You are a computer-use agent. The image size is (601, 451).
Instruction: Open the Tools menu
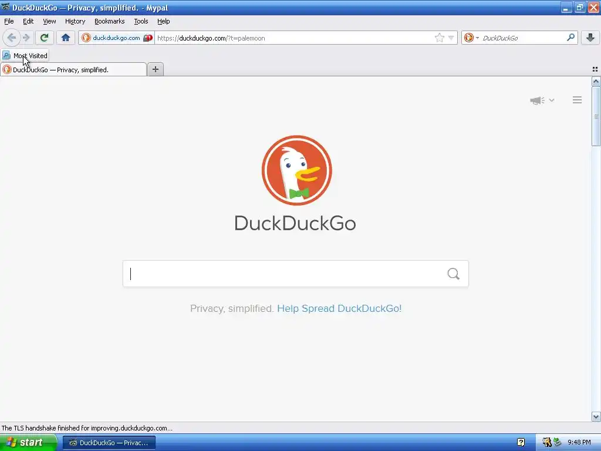pos(141,21)
